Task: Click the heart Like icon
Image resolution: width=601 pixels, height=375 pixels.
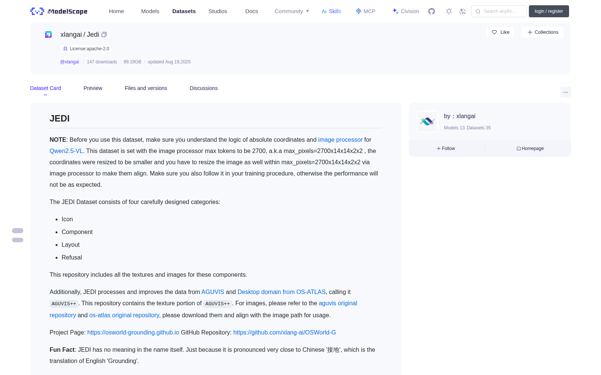Action: (494, 32)
